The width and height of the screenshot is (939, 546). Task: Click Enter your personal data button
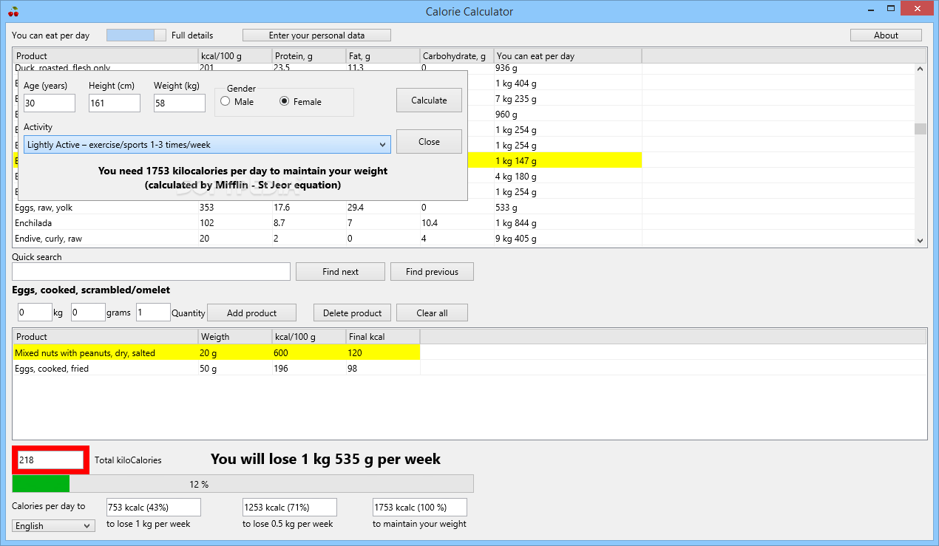[x=316, y=35]
